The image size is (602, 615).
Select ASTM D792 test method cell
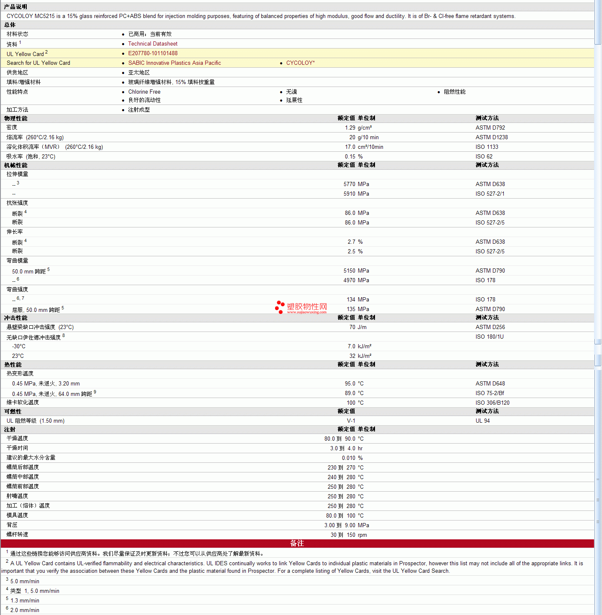490,128
